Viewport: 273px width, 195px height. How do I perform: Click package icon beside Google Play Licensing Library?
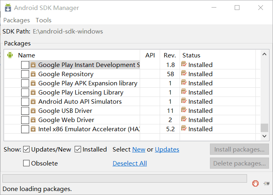33,93
